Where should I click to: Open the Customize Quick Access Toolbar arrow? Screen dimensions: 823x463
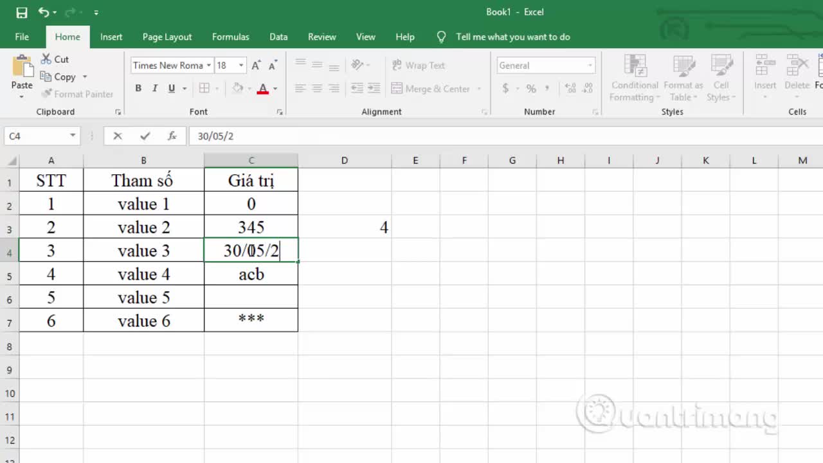click(96, 12)
